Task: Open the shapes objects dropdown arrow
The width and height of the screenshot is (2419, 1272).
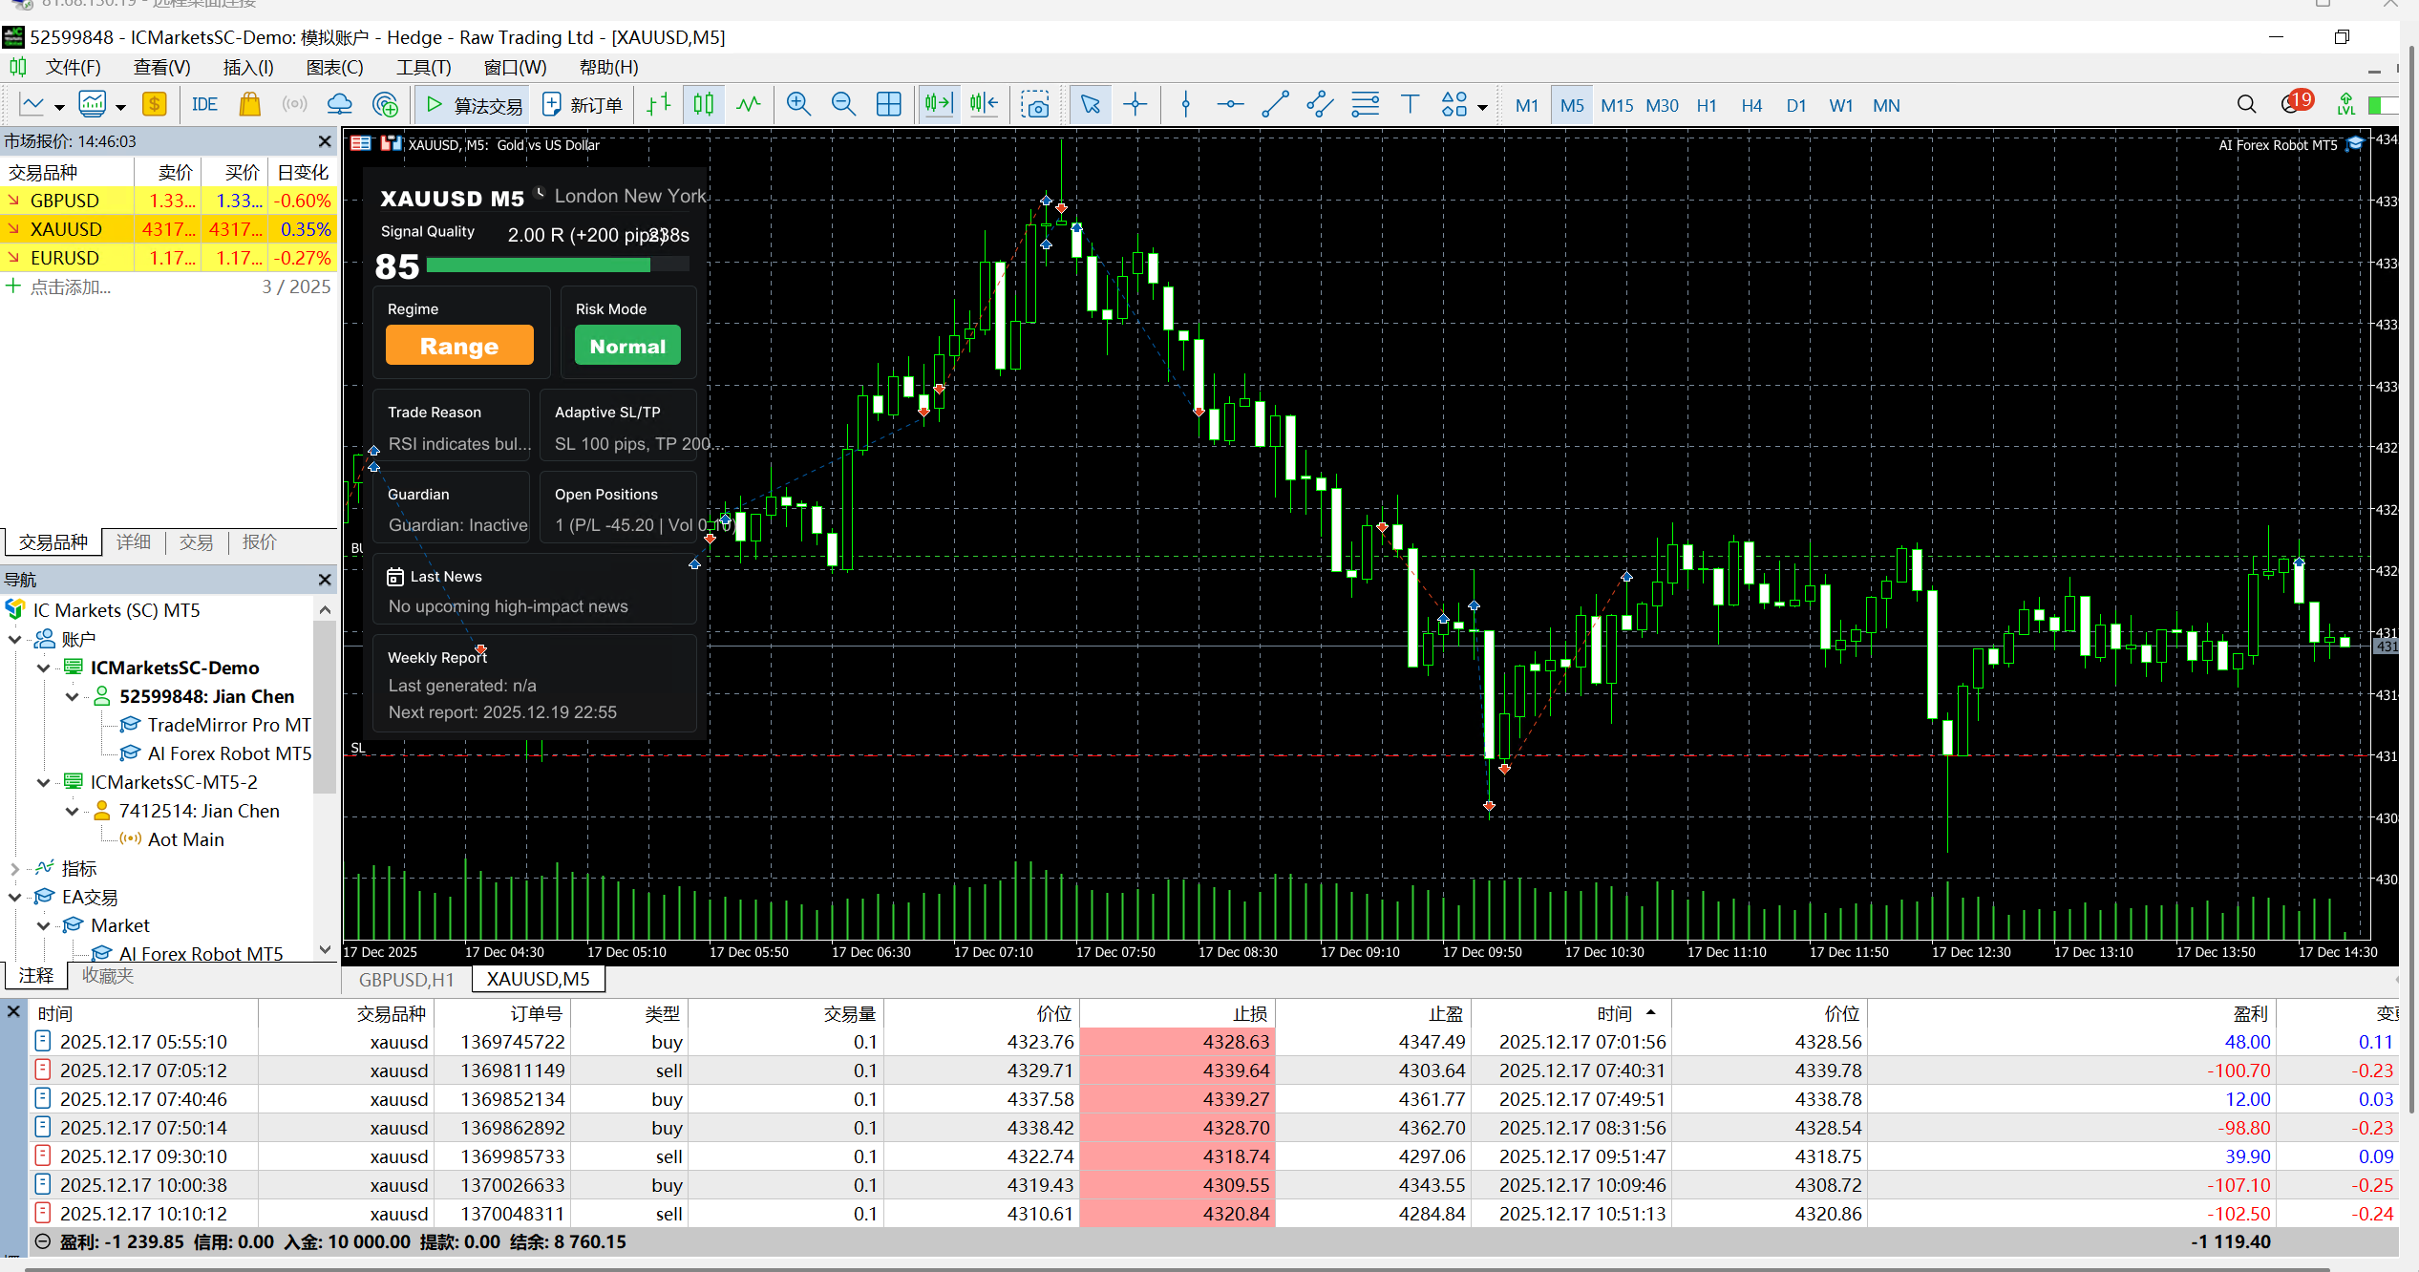Action: (1482, 107)
